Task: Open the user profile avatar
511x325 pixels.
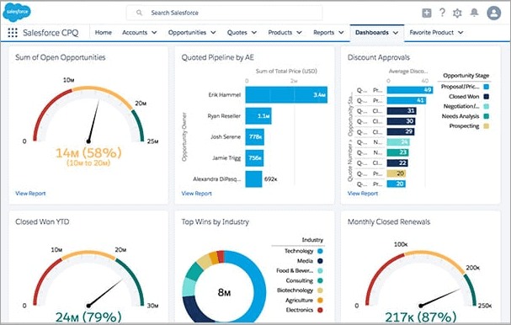Action: [493, 13]
